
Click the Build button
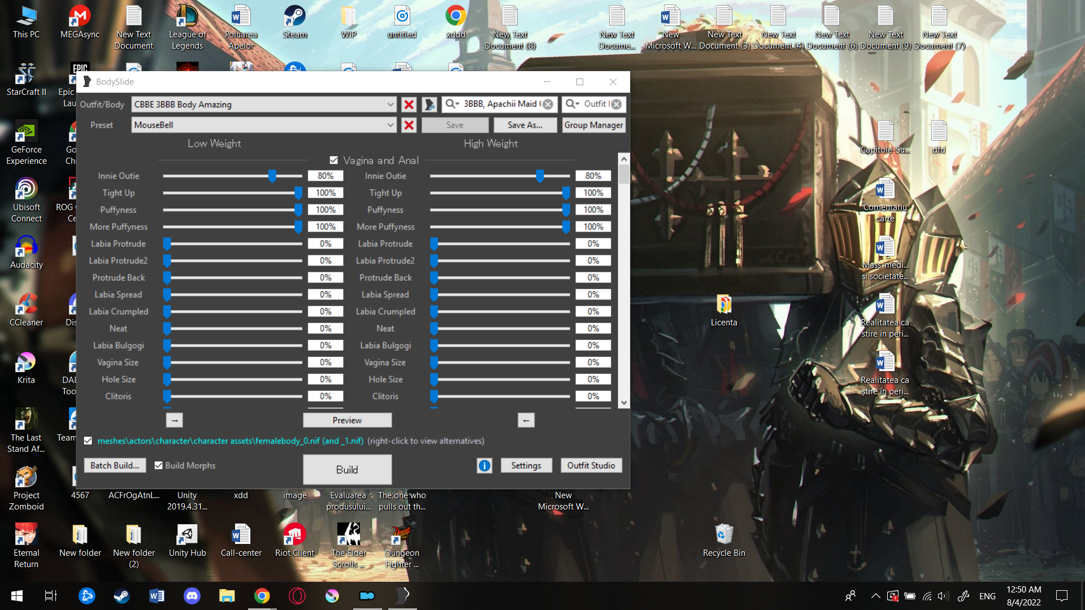[x=347, y=470]
